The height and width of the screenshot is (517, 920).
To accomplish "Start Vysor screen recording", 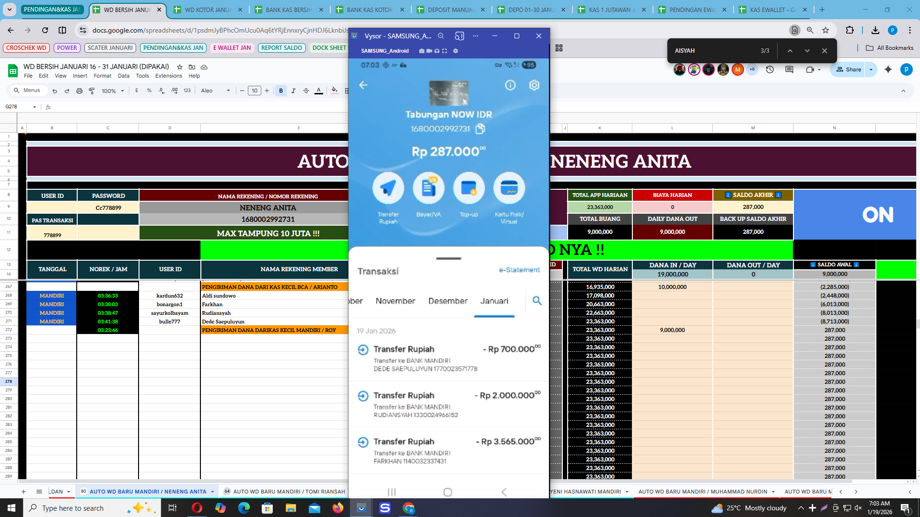I will [429, 51].
